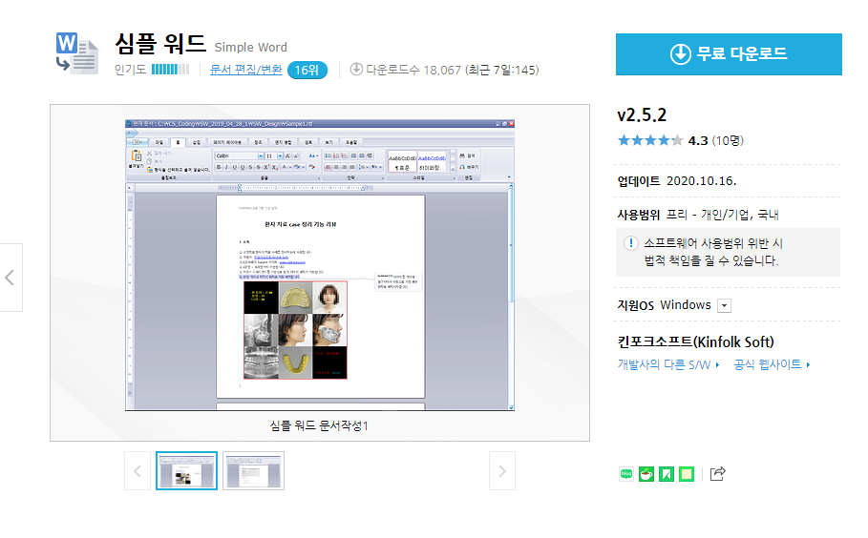
Task: Click the 킨포크소프트(Kinfolk Soft) developer name
Action: point(696,341)
